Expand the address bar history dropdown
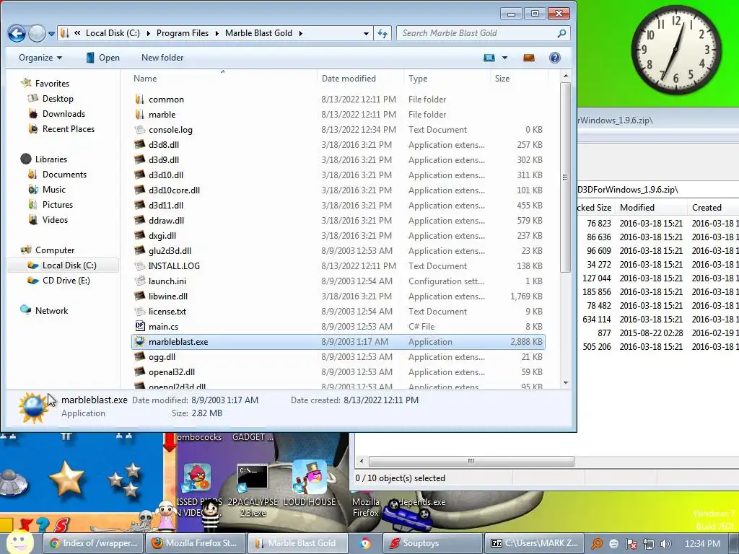739x554 pixels. point(366,33)
